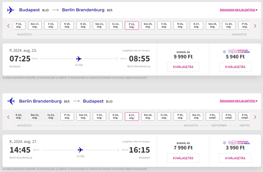This screenshot has width=263, height=172.
Task: Select outbound date Cs 22, aug.
Action: [116, 25]
